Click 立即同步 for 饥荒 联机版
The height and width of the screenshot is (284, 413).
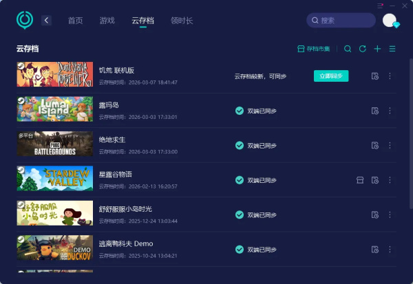[331, 76]
